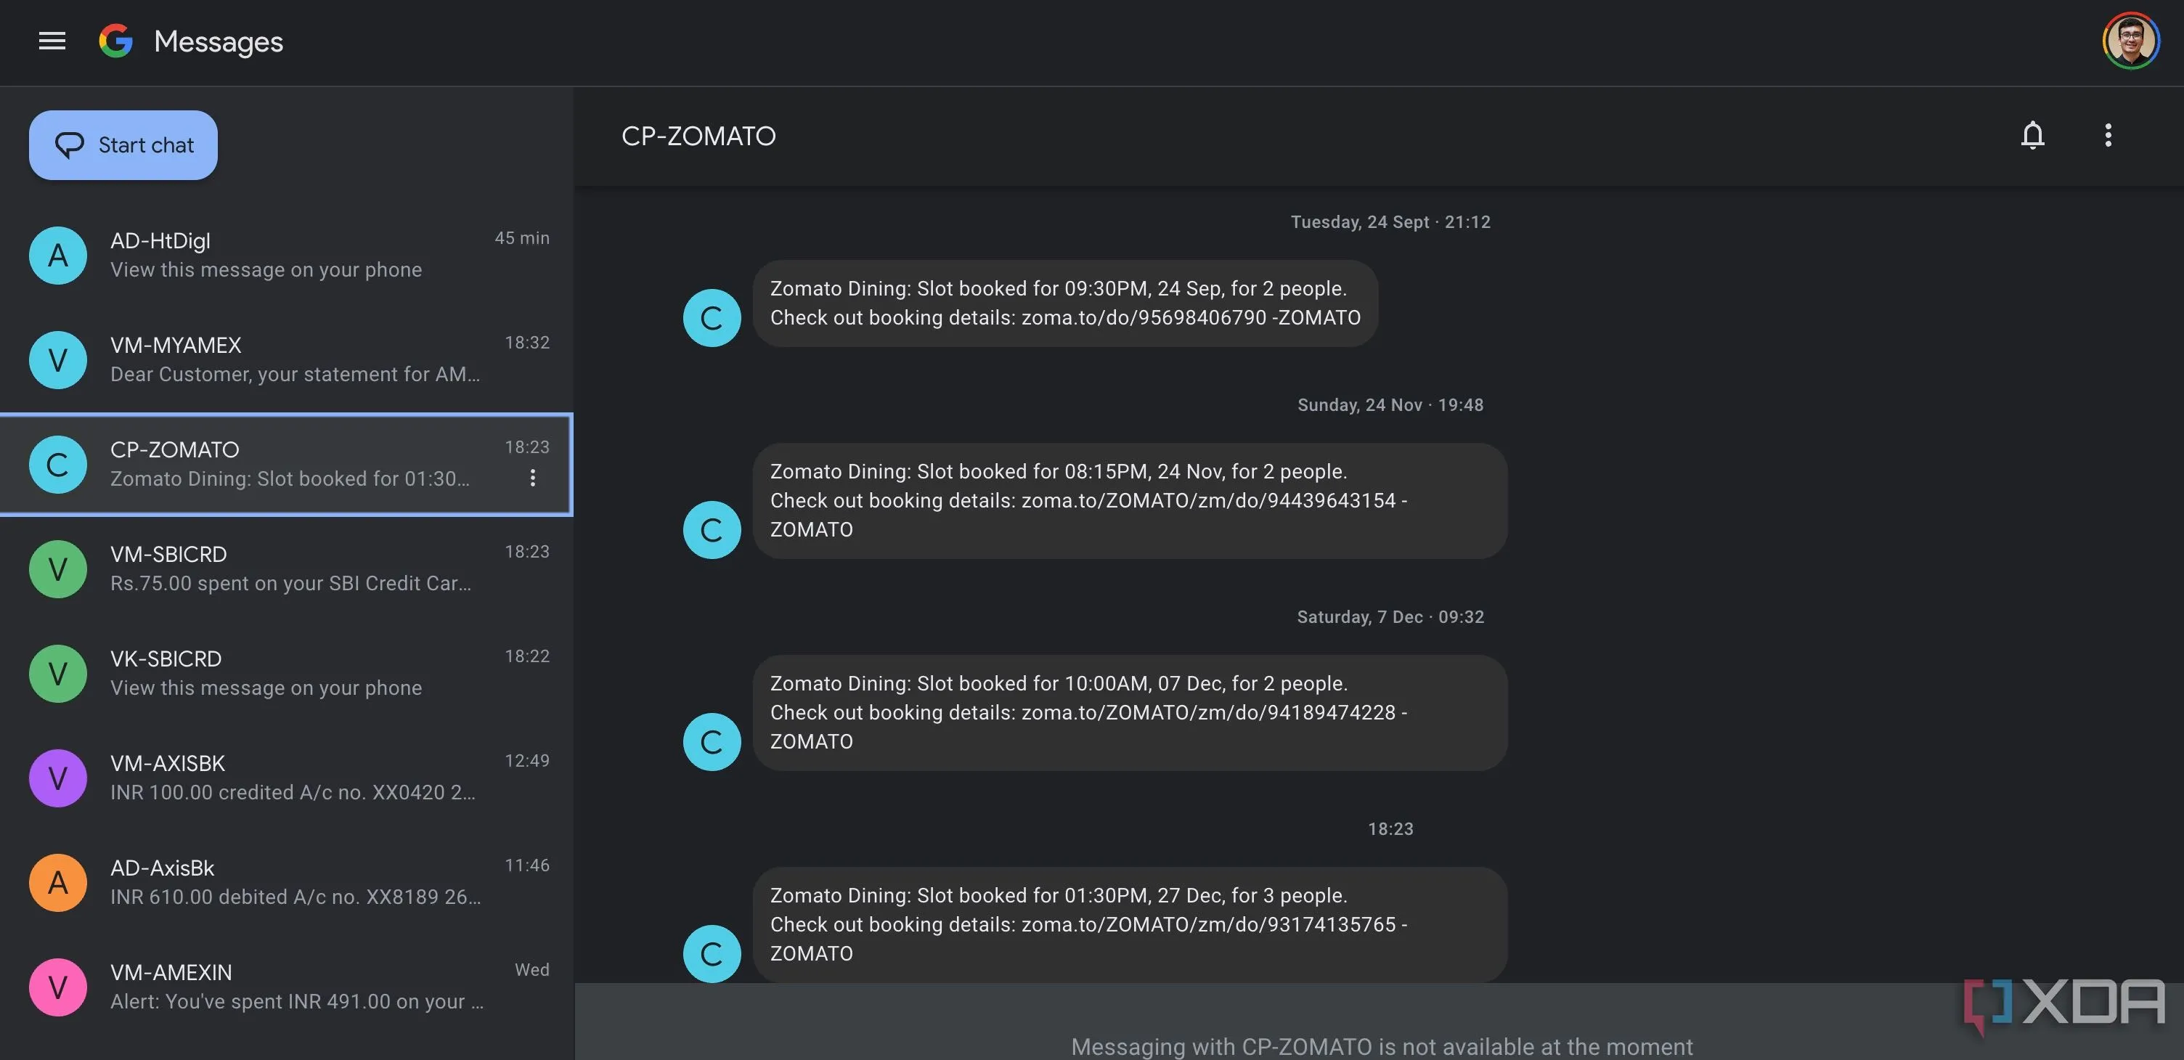This screenshot has width=2184, height=1060.
Task: Click sender avatar beside 27 Dec booking message
Action: [712, 954]
